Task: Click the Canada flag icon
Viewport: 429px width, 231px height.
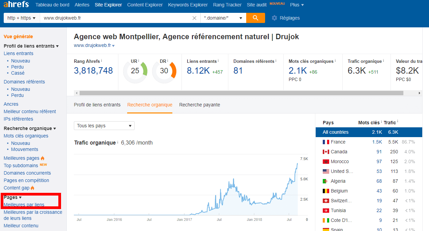Action: pyautogui.click(x=326, y=152)
